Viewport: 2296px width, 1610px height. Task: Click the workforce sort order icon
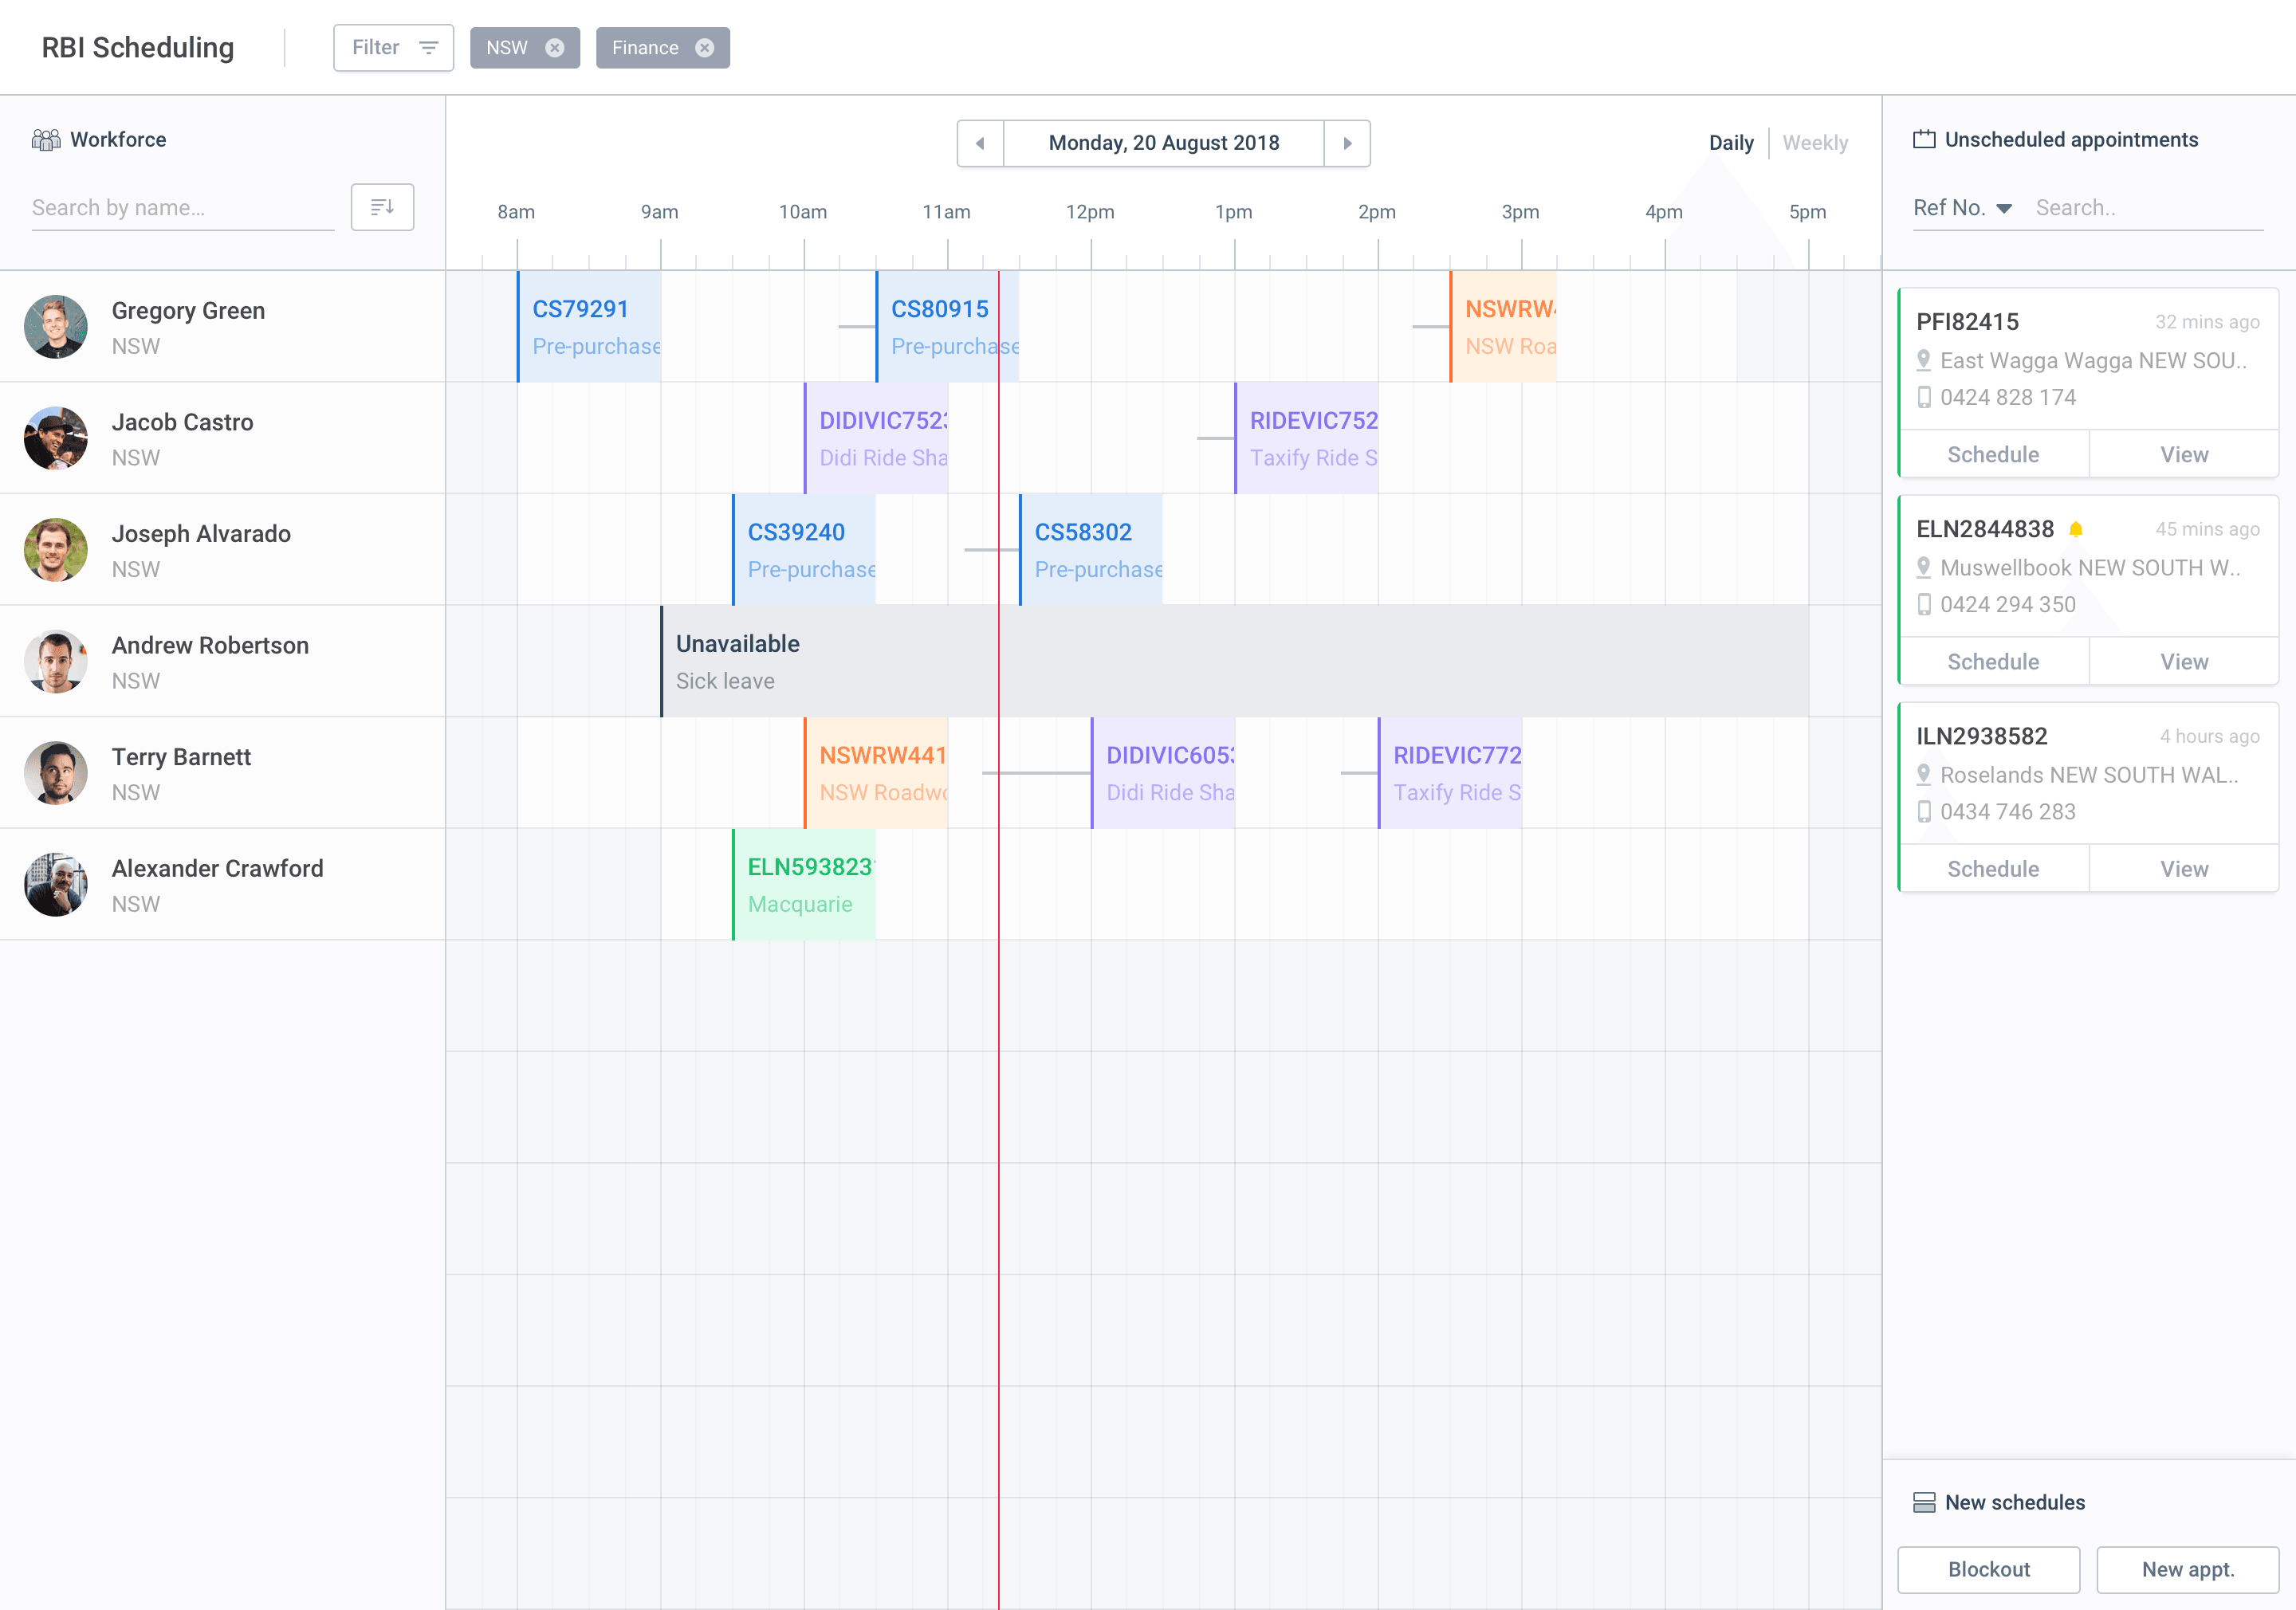click(382, 207)
